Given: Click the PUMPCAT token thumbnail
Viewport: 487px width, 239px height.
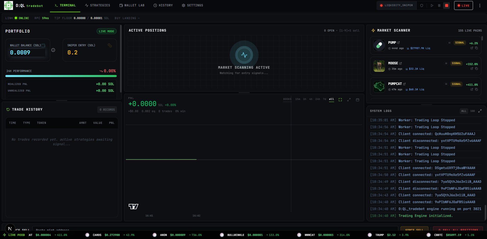Looking at the screenshot, I should tap(379, 87).
